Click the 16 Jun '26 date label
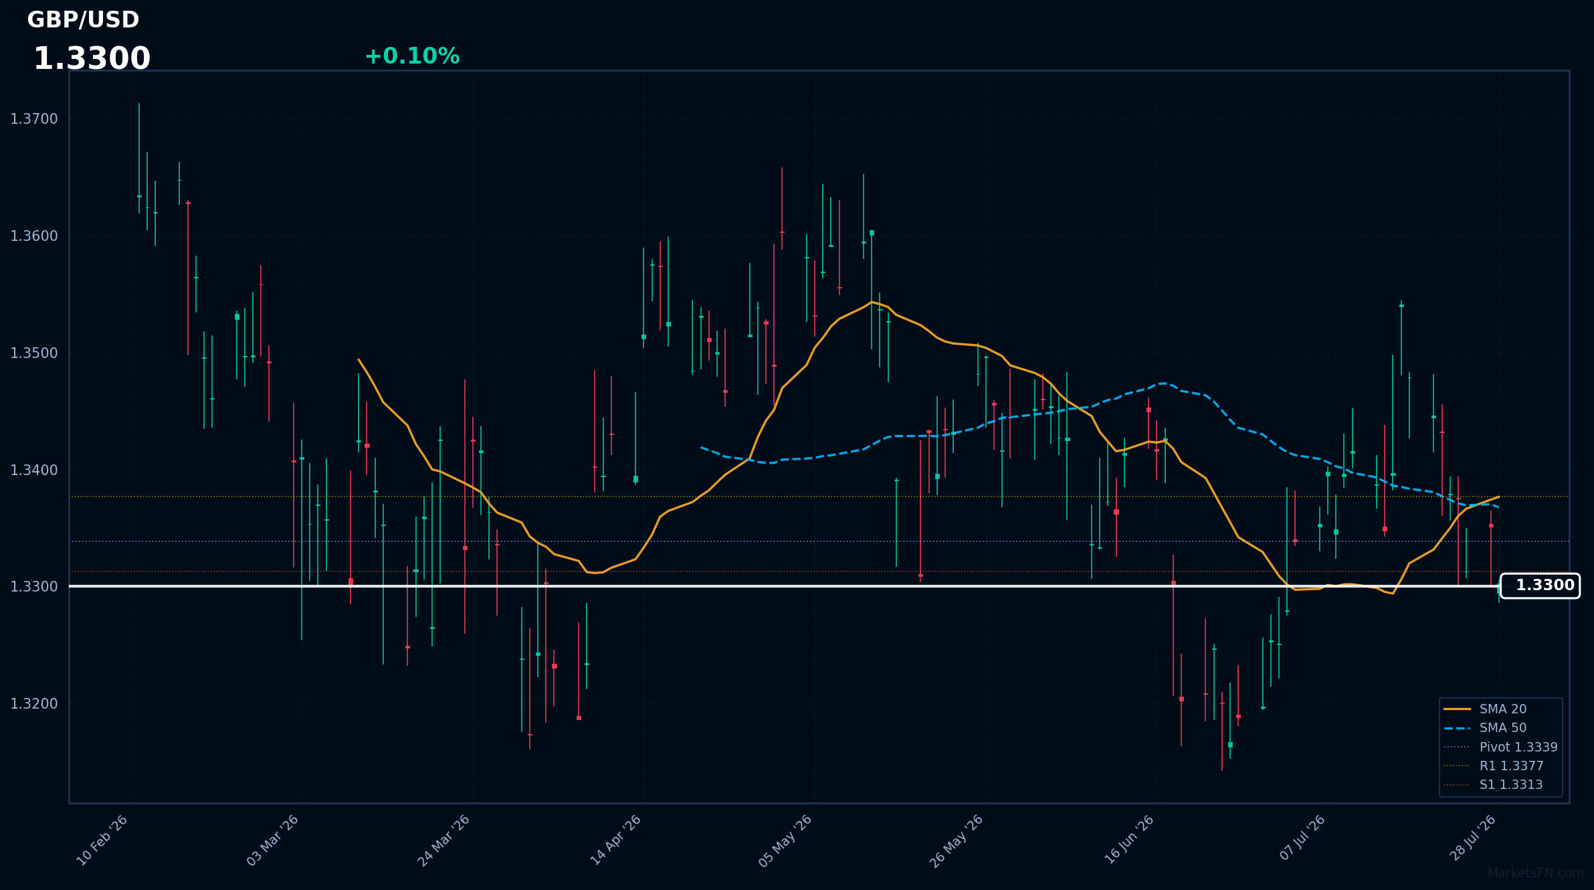Image resolution: width=1594 pixels, height=890 pixels. [1129, 840]
